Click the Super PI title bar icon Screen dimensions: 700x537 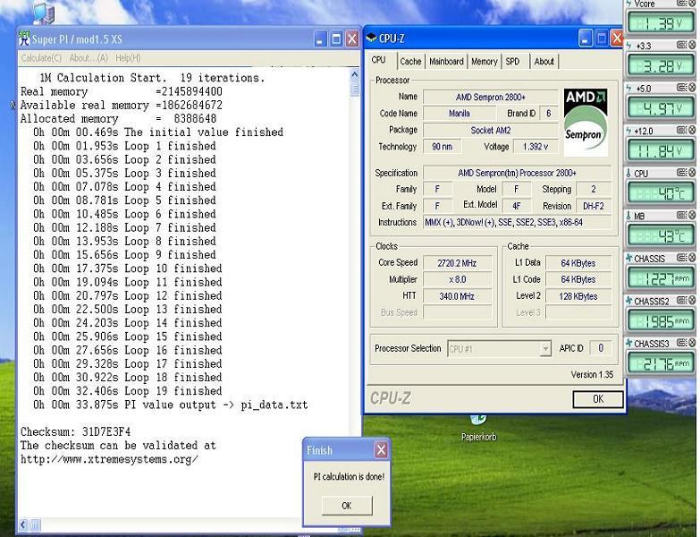tap(23, 38)
